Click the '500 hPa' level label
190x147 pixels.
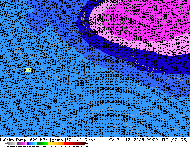39,140
